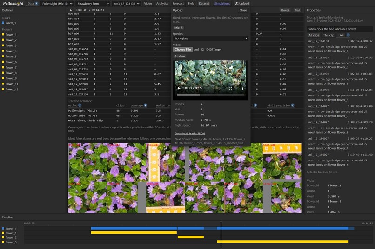
Task: Click dataset row sm2_08_112658
Action: click(185, 49)
